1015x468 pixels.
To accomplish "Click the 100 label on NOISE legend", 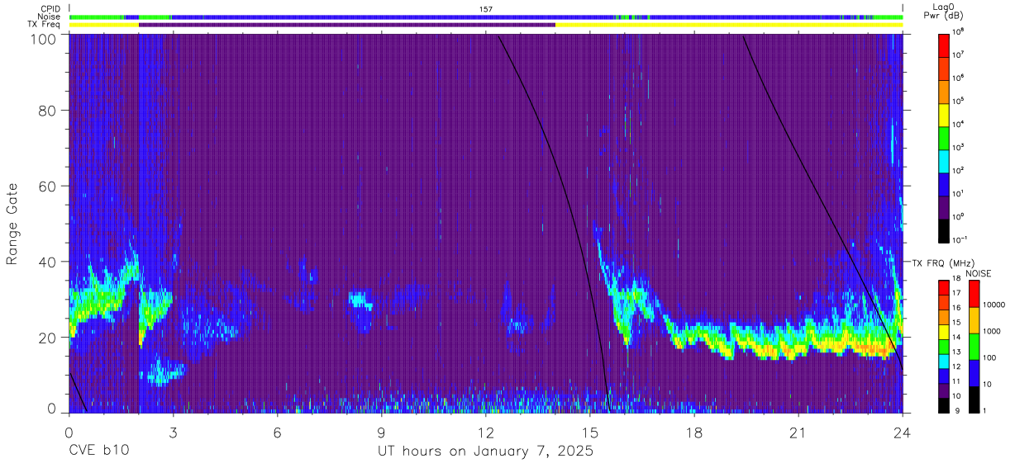I will (991, 357).
